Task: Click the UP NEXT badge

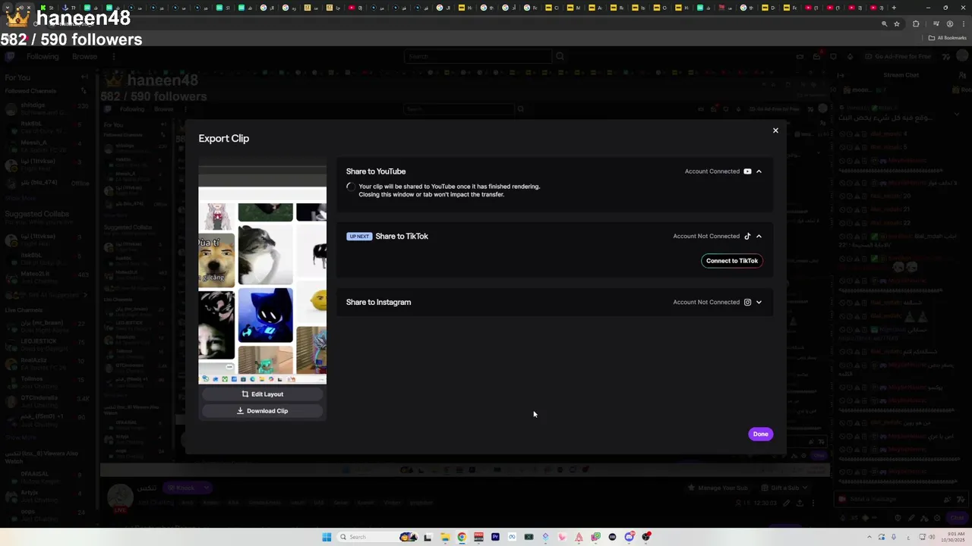Action: (x=359, y=236)
